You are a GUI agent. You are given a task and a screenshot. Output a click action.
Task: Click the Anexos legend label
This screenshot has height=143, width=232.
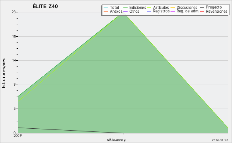click(x=116, y=11)
